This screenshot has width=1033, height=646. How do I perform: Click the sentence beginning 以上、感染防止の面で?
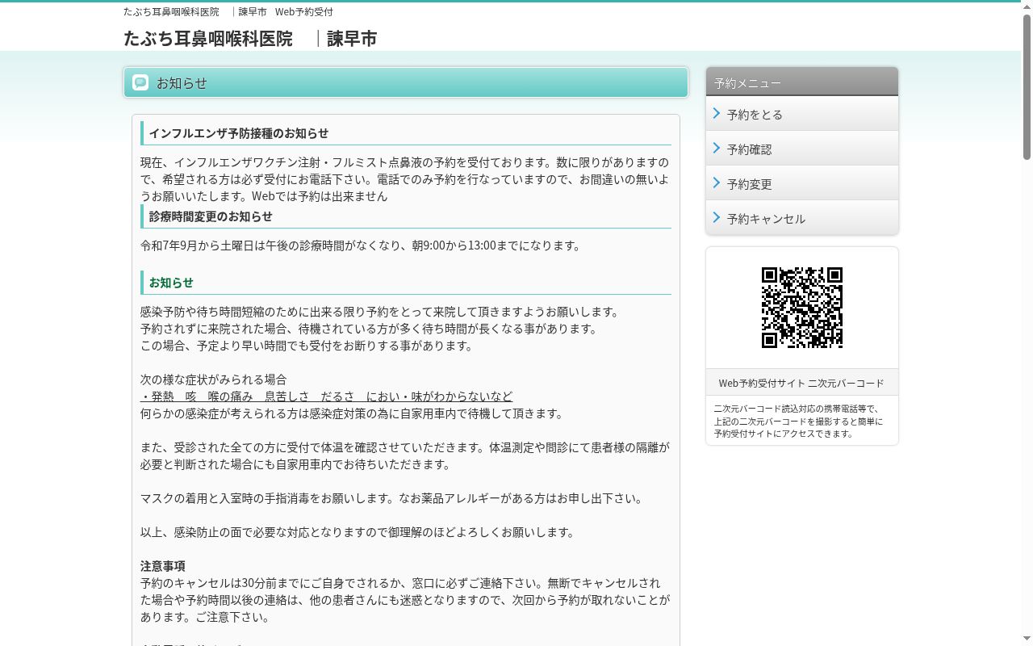(358, 532)
